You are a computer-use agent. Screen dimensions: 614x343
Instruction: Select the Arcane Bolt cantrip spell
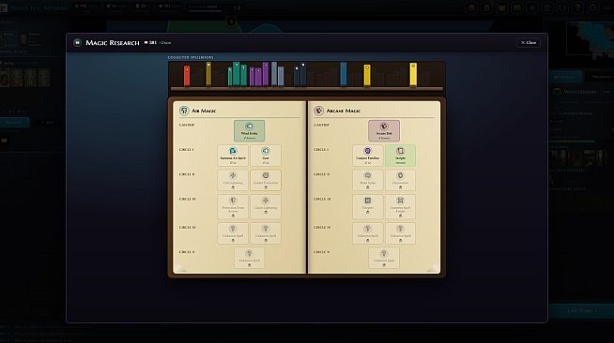pyautogui.click(x=384, y=131)
